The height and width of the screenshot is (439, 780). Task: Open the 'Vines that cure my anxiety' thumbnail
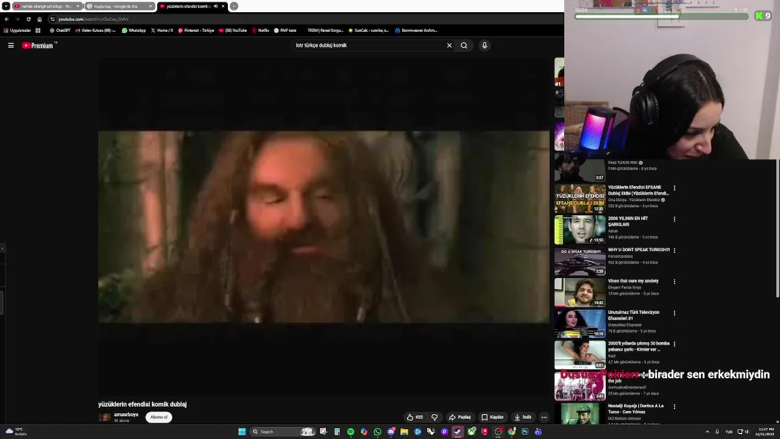[x=580, y=292]
